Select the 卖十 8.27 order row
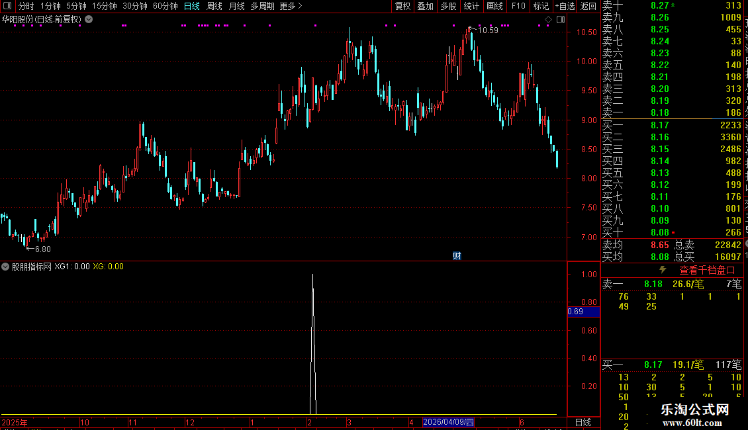 (672, 5)
